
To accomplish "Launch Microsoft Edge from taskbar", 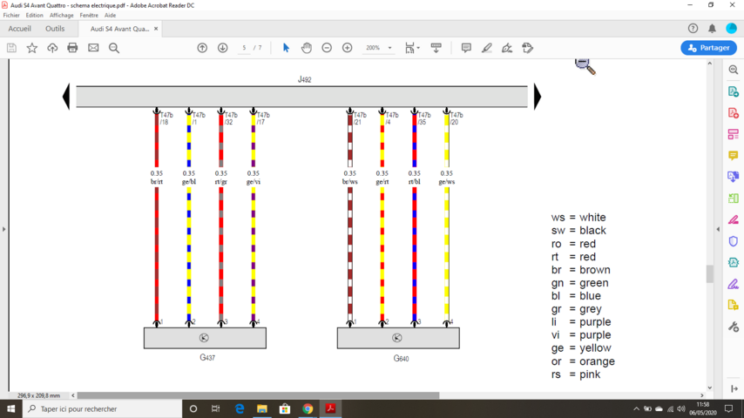I will pyautogui.click(x=239, y=408).
